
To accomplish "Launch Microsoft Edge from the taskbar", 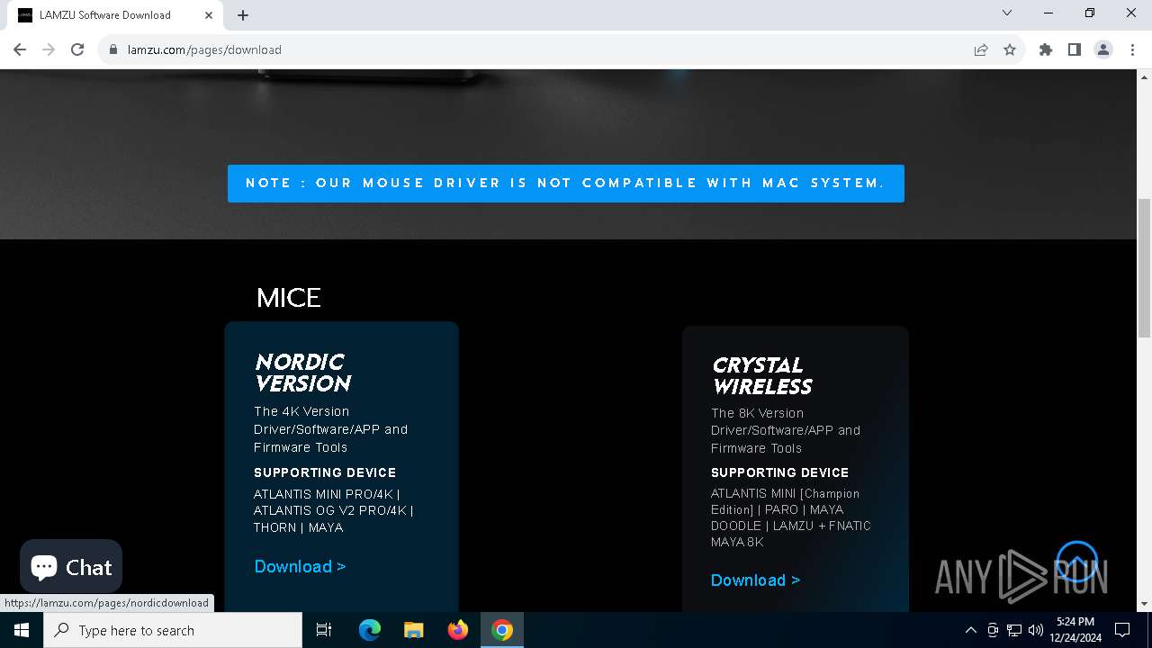I will (370, 630).
